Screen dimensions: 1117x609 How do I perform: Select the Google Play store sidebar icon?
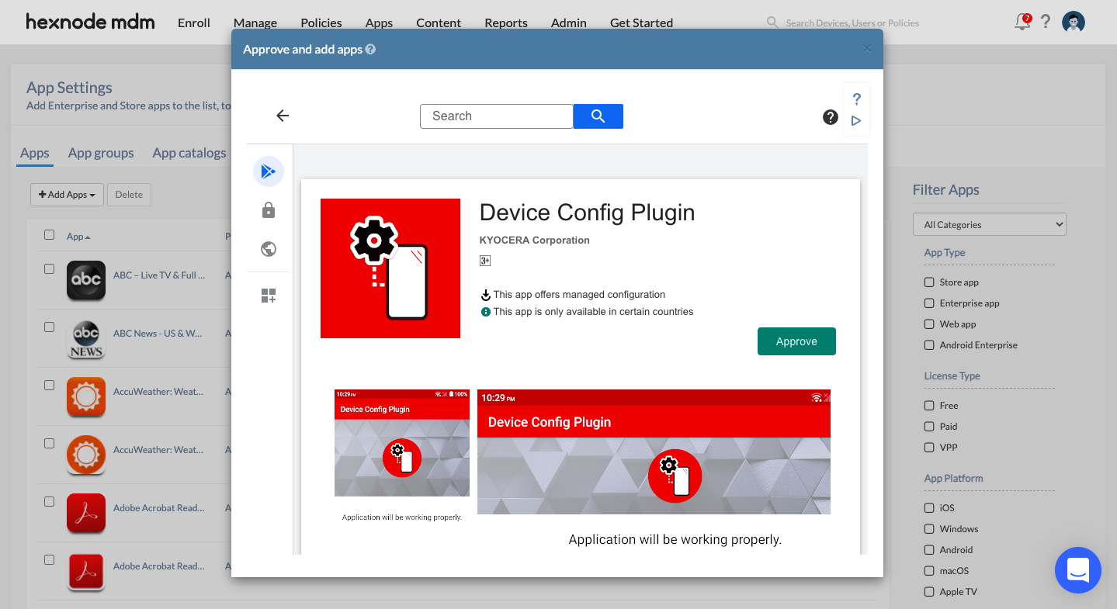(269, 171)
